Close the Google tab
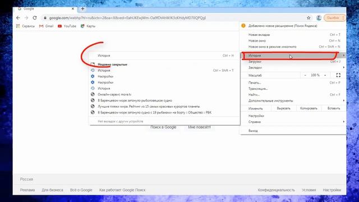Viewport: 359px width, 202px height. click(73, 9)
